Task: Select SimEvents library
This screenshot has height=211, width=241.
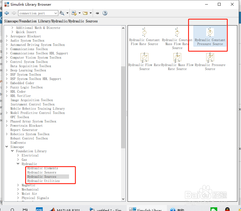Action: pos(18,143)
